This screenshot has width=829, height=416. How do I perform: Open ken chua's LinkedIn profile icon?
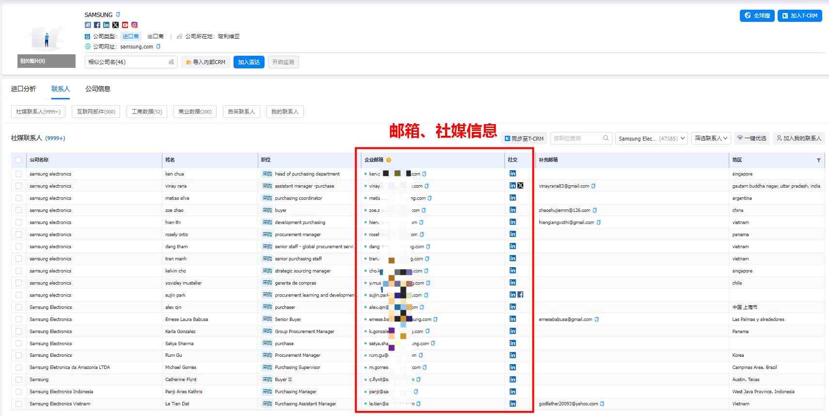pyautogui.click(x=513, y=174)
